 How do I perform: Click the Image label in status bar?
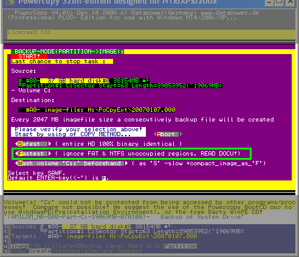20,246
